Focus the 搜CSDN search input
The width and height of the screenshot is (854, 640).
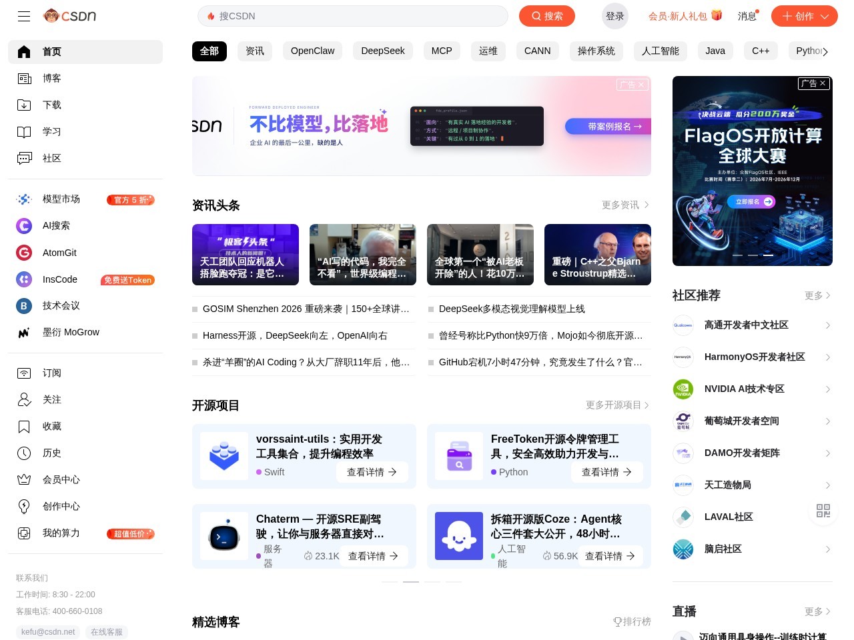click(352, 16)
